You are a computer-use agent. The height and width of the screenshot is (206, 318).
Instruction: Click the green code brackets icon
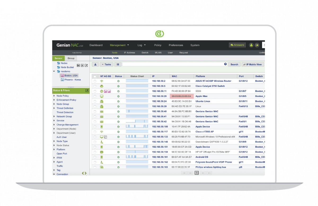tap(84, 173)
